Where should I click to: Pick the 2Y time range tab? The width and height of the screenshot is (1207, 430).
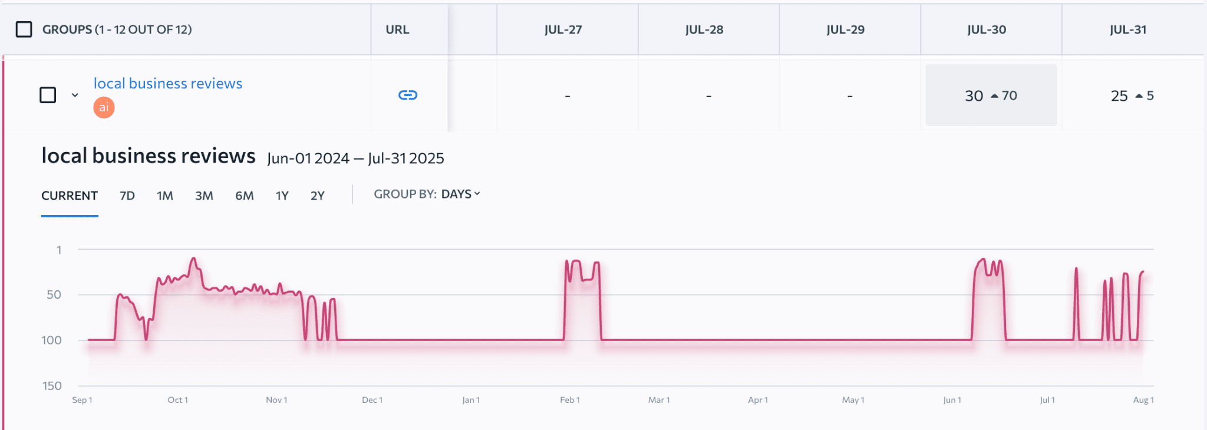(318, 196)
